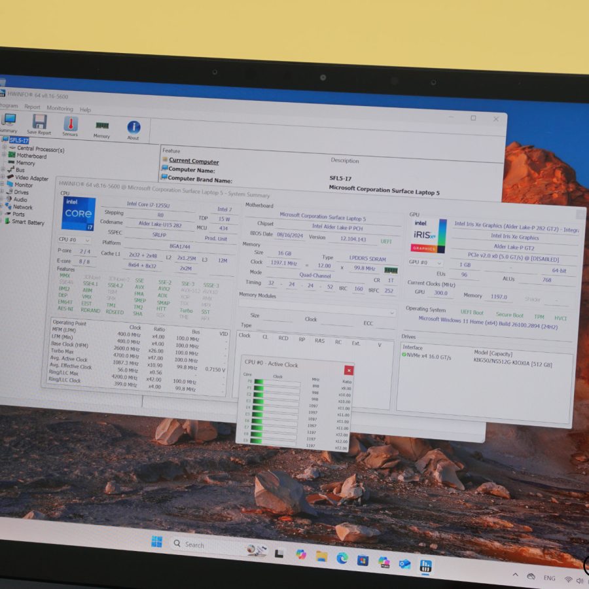Select Monitor in the device tree
Viewport: 589px width, 589px height.
click(x=24, y=185)
